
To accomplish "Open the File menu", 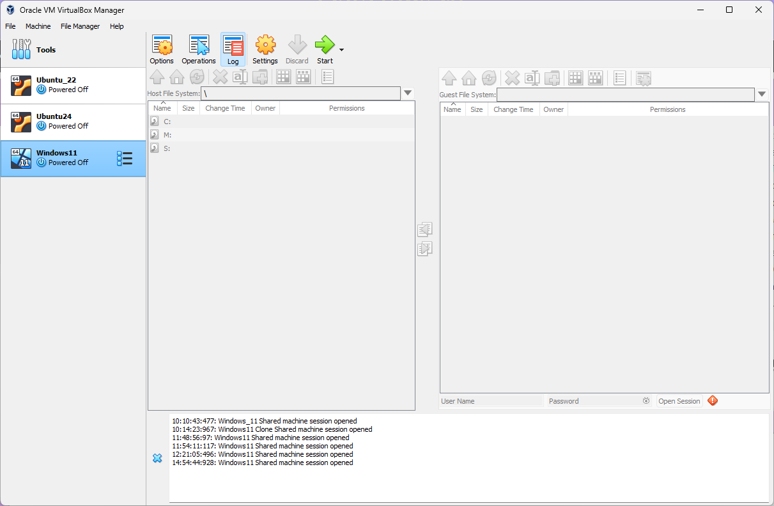I will 10,26.
